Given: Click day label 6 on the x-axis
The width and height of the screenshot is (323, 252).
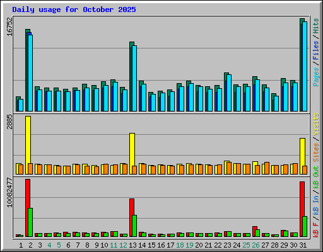Looking at the screenshot, I should tap(68, 245).
